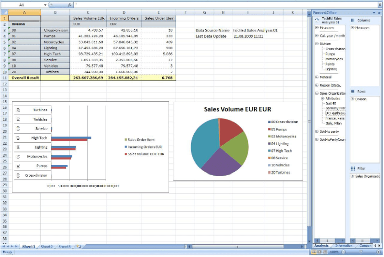Click the Sales Volume EUR header cell

88,18
